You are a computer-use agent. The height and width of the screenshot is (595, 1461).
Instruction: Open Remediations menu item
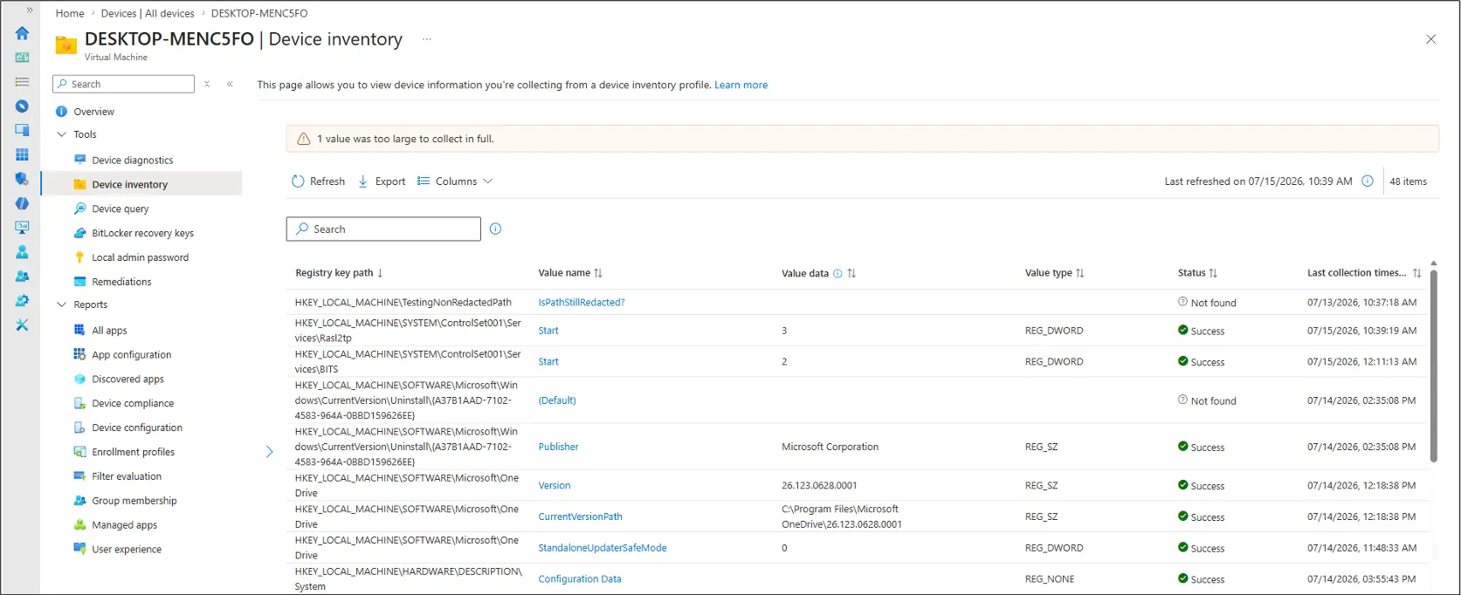[x=121, y=282]
